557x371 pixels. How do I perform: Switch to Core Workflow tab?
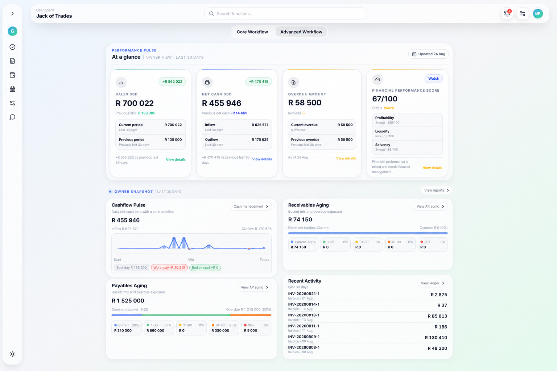(252, 32)
